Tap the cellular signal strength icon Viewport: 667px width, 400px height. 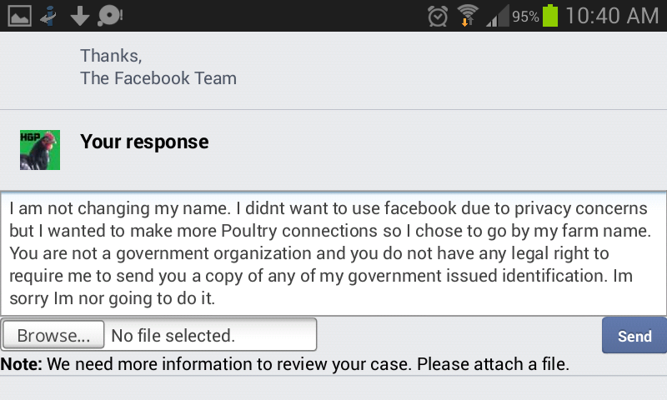[x=497, y=15]
